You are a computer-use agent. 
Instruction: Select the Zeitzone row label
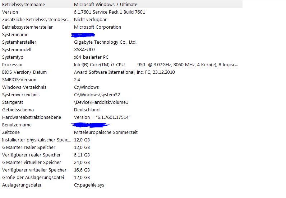11,132
